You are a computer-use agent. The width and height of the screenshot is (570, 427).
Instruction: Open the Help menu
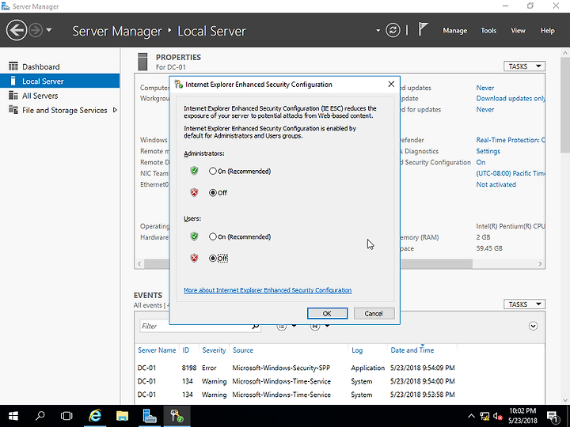548,31
